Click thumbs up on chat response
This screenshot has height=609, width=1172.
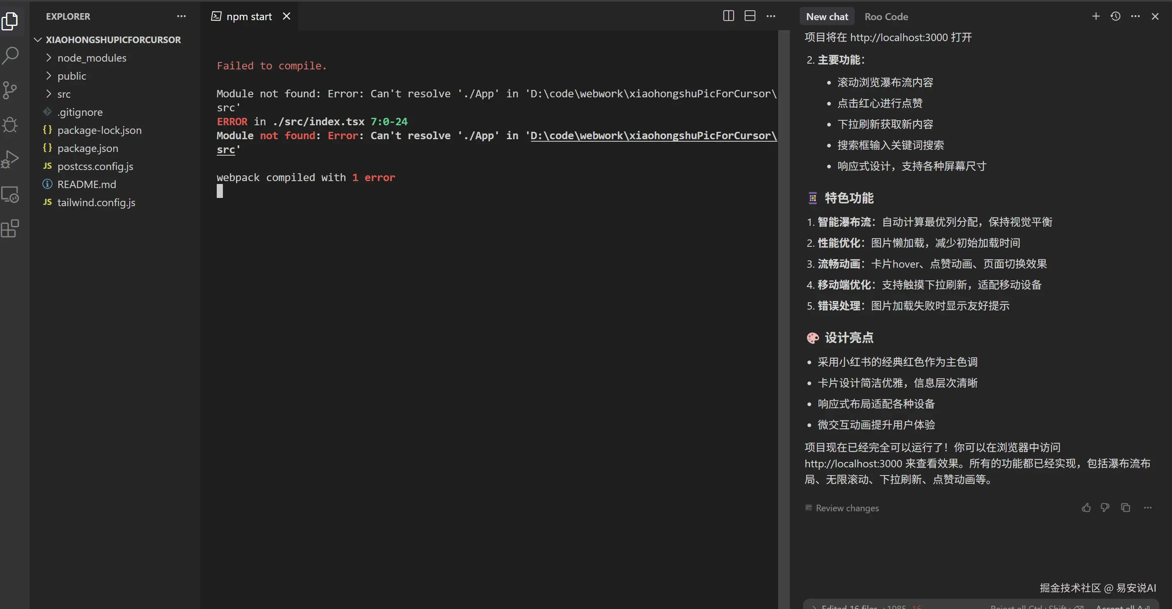click(x=1086, y=508)
